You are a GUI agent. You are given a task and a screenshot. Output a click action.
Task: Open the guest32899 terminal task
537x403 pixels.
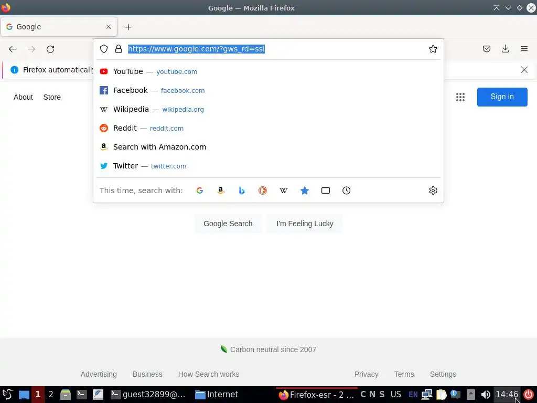[x=148, y=395]
